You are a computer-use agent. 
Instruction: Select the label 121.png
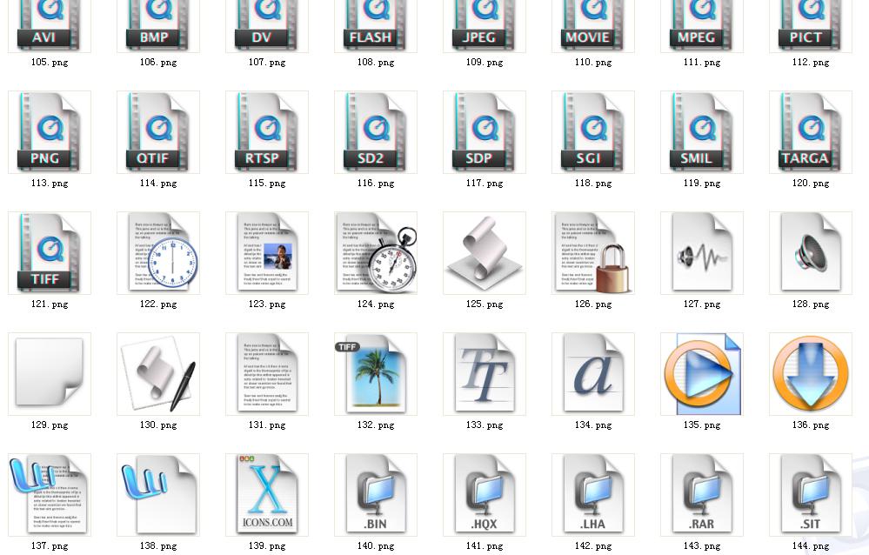[50, 304]
